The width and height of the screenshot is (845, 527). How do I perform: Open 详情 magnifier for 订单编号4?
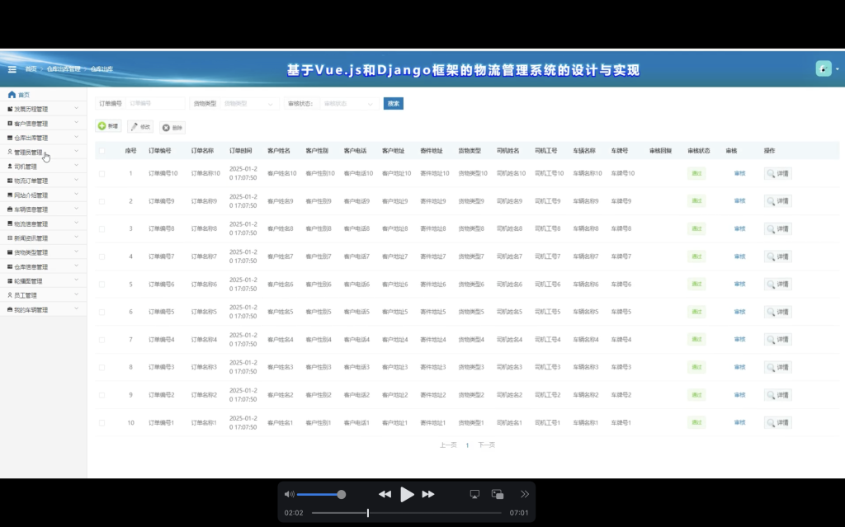(x=777, y=340)
